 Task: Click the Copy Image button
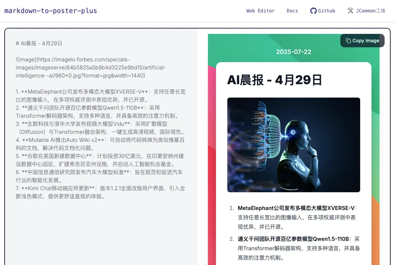[362, 41]
